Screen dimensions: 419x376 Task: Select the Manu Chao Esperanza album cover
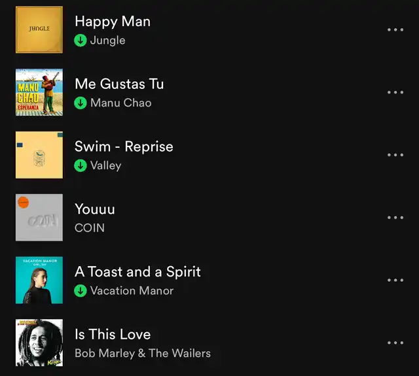click(x=39, y=92)
